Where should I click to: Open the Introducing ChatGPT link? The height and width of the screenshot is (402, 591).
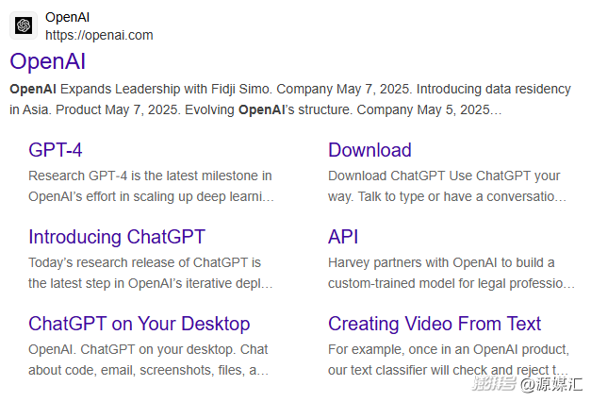116,237
